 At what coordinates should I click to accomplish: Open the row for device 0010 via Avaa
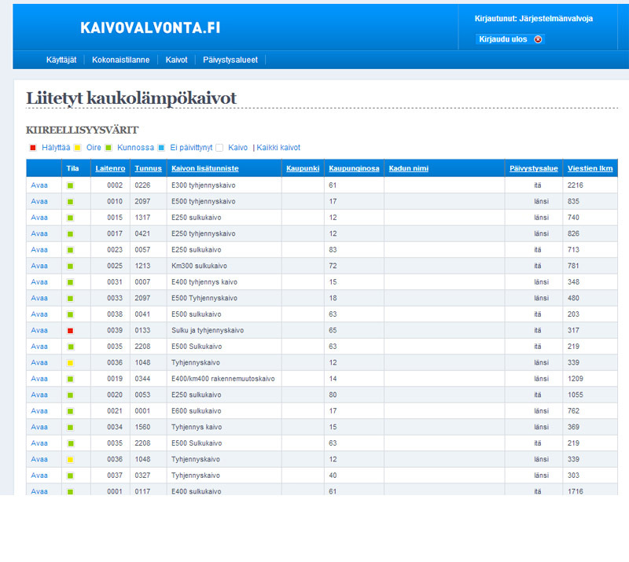coord(39,202)
